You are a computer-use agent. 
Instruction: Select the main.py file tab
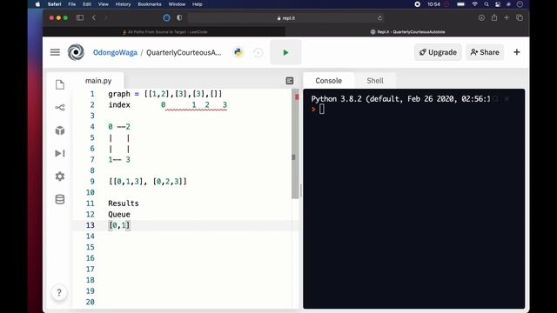pyautogui.click(x=98, y=81)
